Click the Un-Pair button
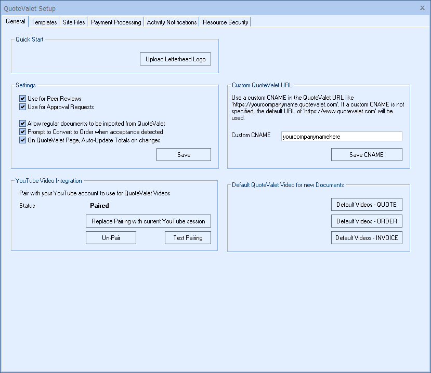Viewport: 431px width, 373px height. [x=111, y=237]
